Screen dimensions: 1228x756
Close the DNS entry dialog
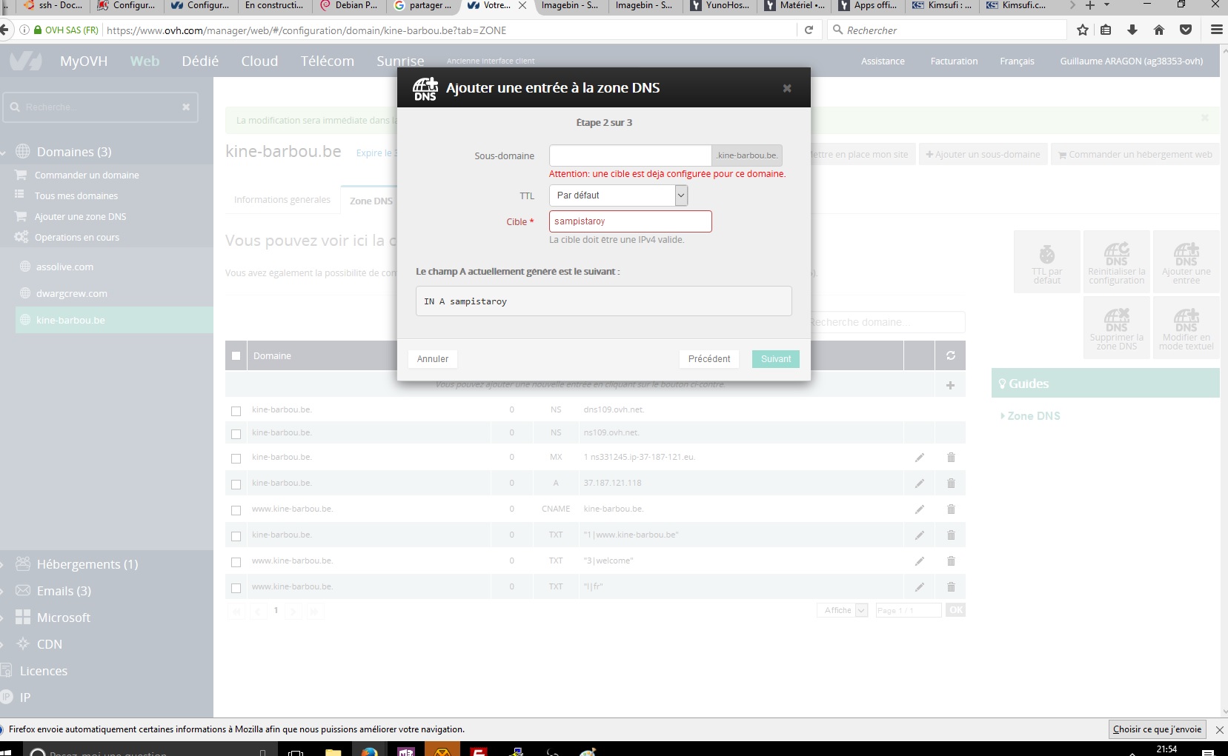click(x=787, y=88)
